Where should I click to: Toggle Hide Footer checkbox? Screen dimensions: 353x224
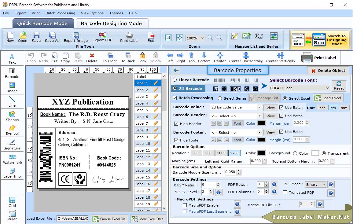pos(176,140)
